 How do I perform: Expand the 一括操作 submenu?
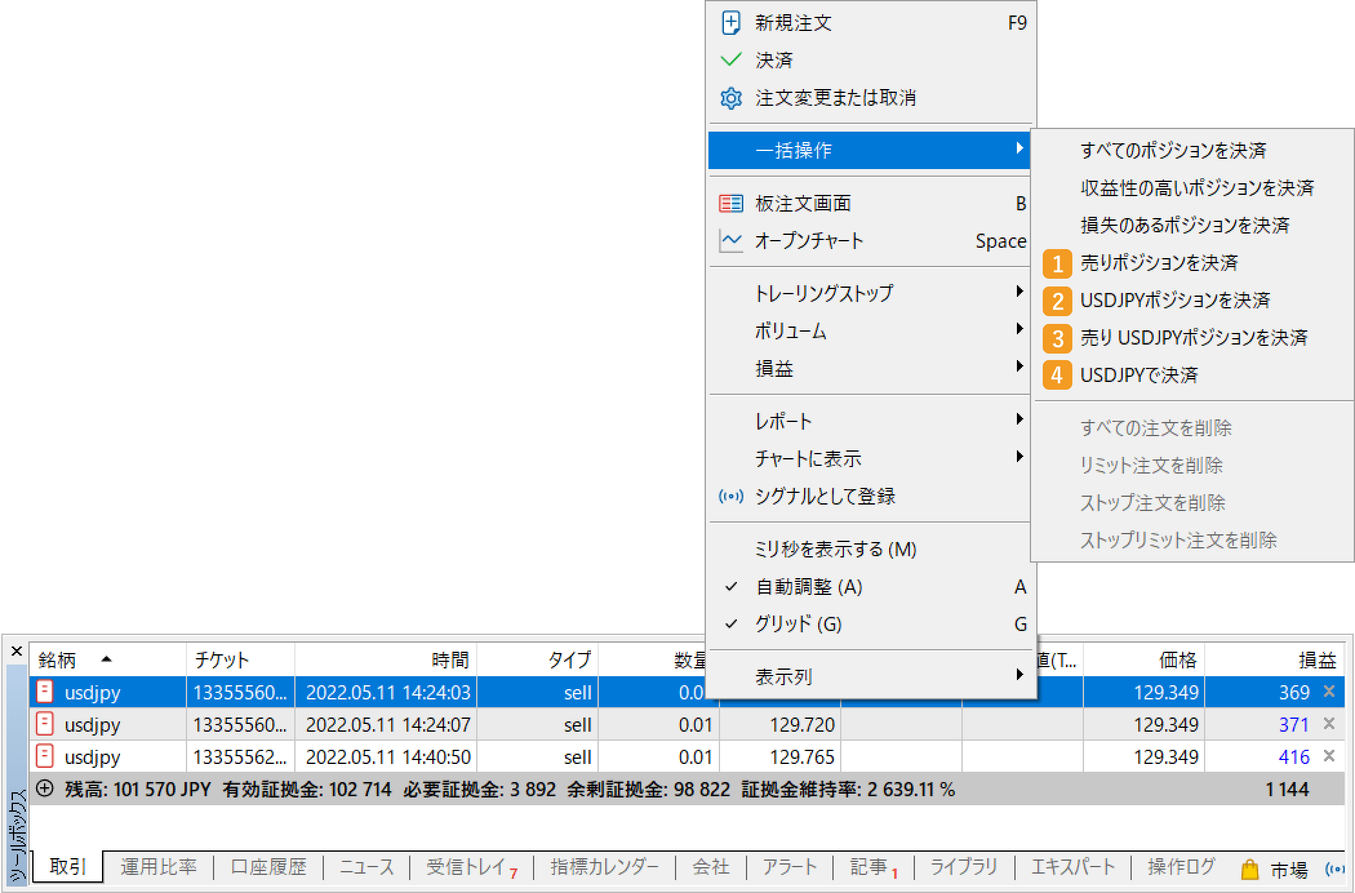[x=868, y=150]
